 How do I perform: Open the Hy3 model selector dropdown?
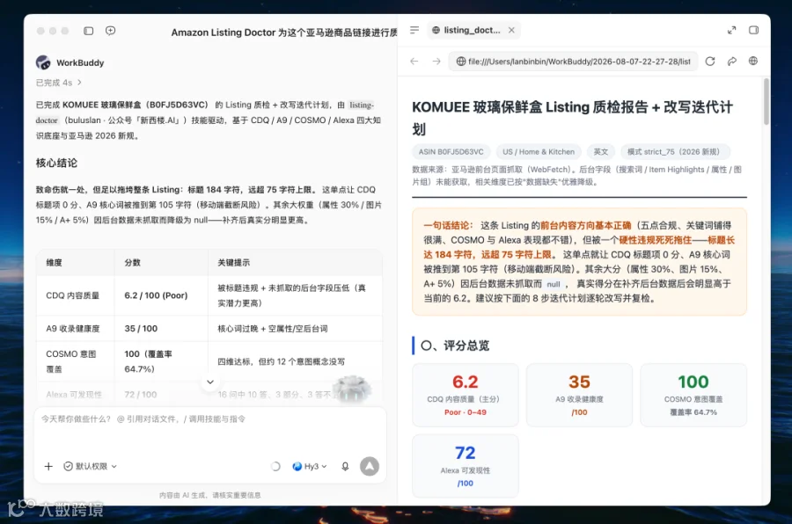coord(310,467)
